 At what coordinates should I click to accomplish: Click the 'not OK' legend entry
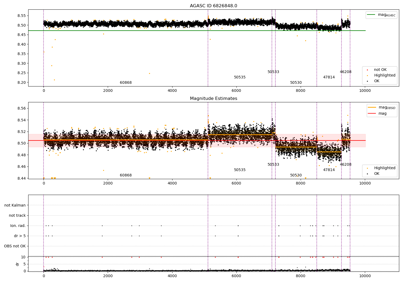(x=380, y=70)
